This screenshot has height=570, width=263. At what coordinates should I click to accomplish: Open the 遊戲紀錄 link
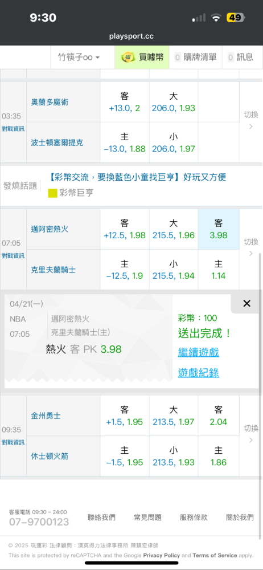198,372
